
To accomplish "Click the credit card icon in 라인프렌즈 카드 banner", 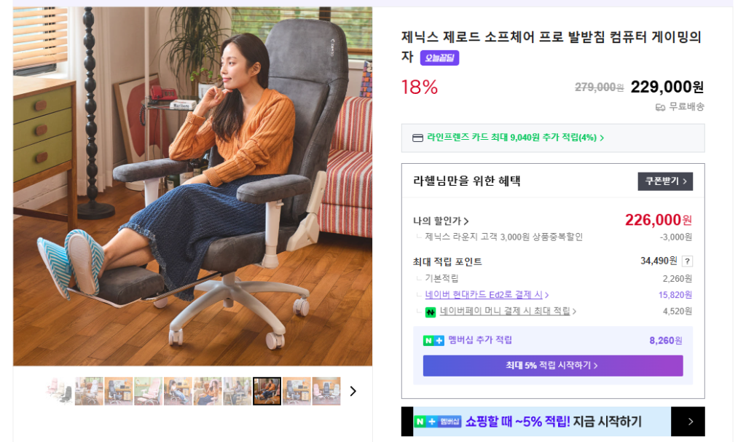I will click(417, 138).
